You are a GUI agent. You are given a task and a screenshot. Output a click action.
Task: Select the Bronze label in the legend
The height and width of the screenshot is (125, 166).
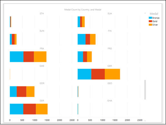(x=156, y=18)
